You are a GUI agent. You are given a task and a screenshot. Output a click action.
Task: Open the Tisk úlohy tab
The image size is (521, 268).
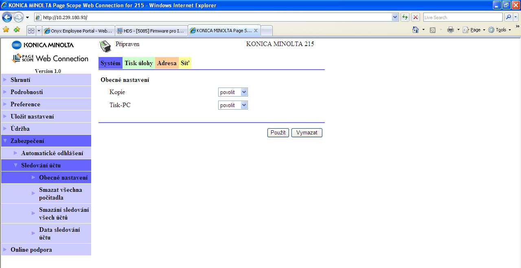coord(139,63)
